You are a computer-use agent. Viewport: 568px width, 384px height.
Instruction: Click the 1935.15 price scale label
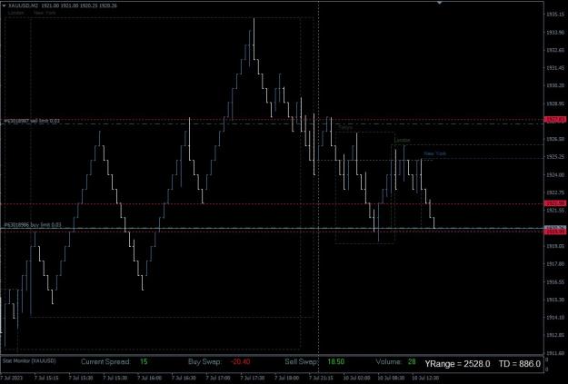click(x=555, y=15)
